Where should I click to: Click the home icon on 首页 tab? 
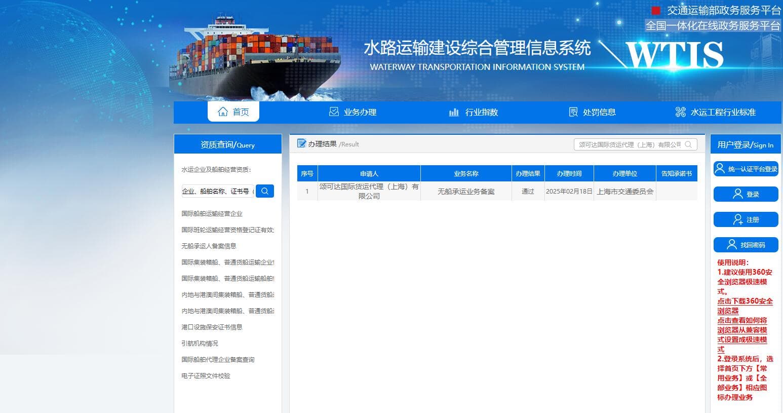point(223,112)
